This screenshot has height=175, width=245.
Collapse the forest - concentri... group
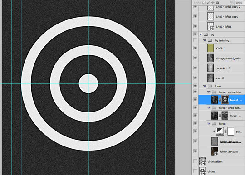209,92
